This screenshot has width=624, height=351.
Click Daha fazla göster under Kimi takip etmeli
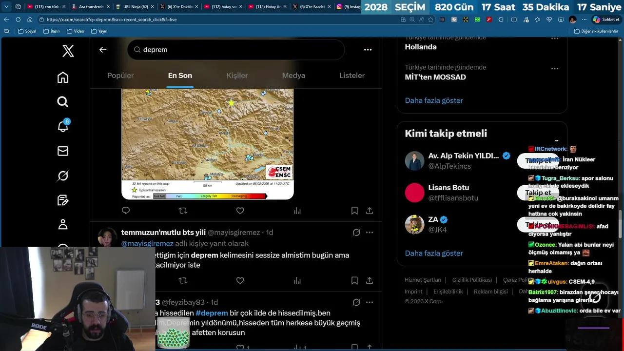tap(434, 253)
